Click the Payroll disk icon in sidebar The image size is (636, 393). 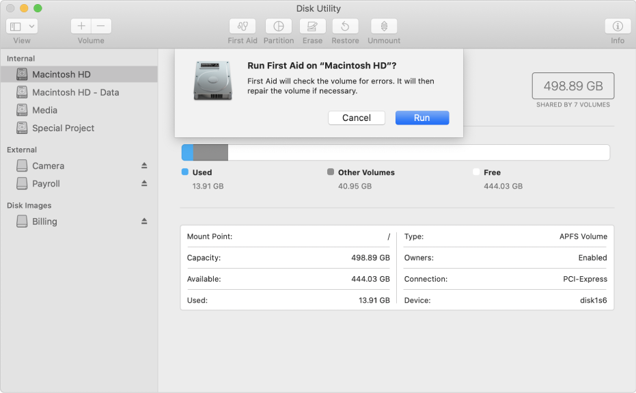point(22,183)
